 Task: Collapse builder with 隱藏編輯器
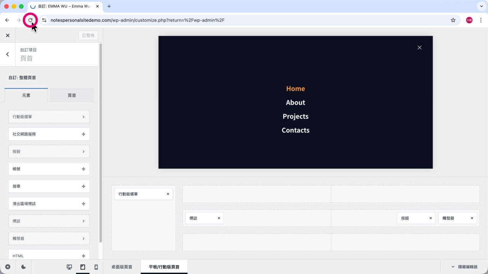pyautogui.click(x=464, y=267)
